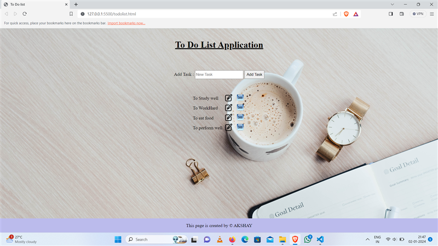Click delete icon for 'To perform well'

(x=240, y=127)
